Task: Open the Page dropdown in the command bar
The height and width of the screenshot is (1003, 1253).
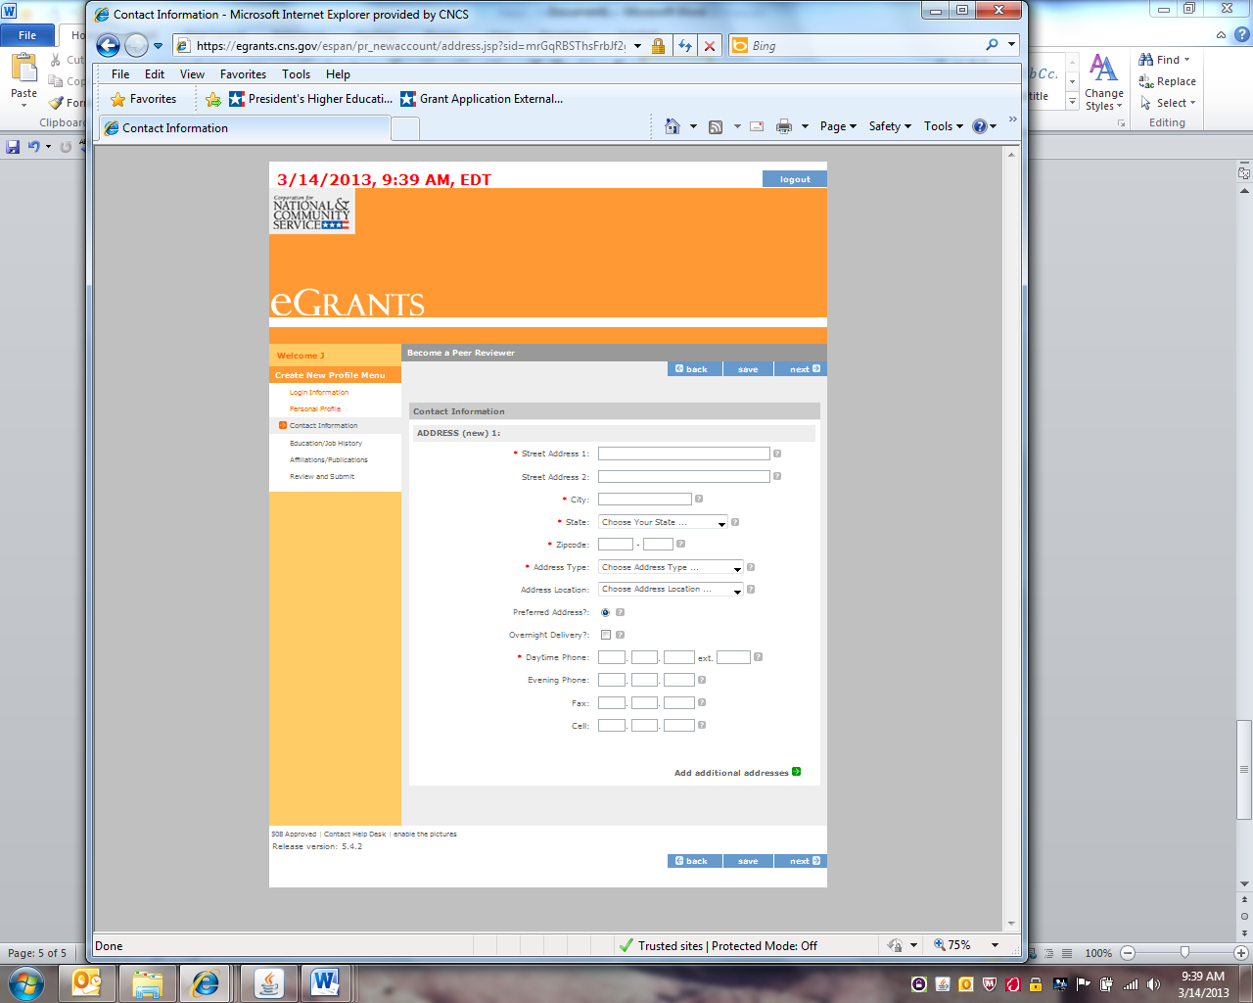Action: (x=838, y=126)
